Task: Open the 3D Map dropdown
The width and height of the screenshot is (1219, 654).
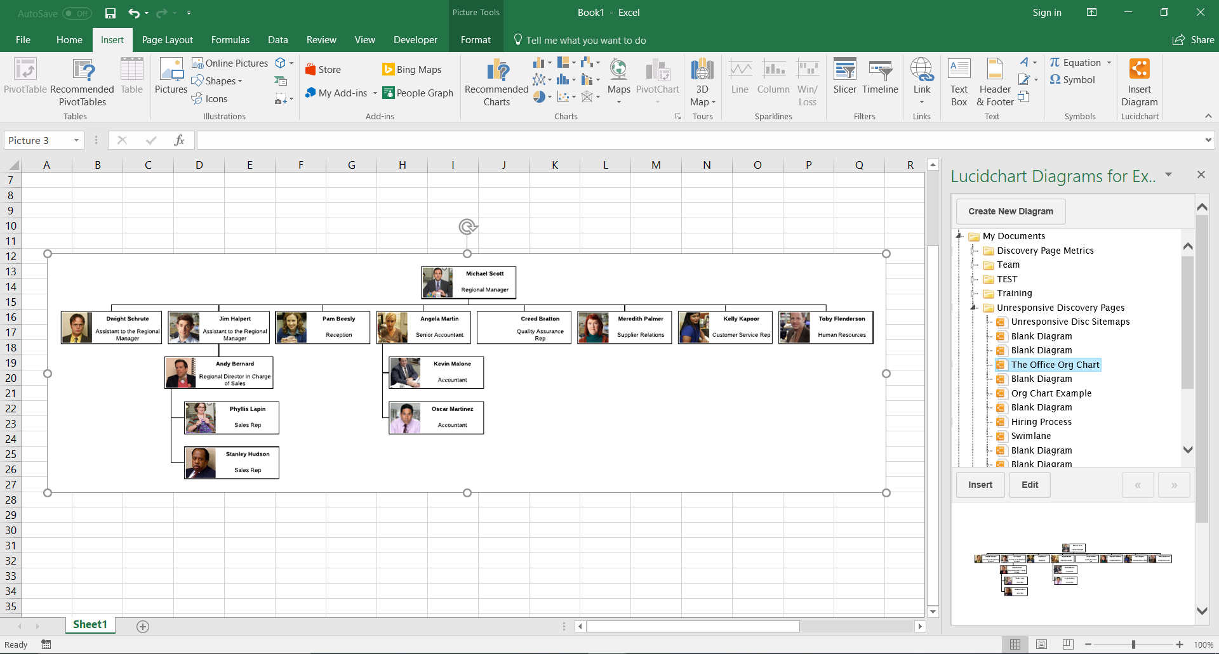Action: pyautogui.click(x=702, y=82)
